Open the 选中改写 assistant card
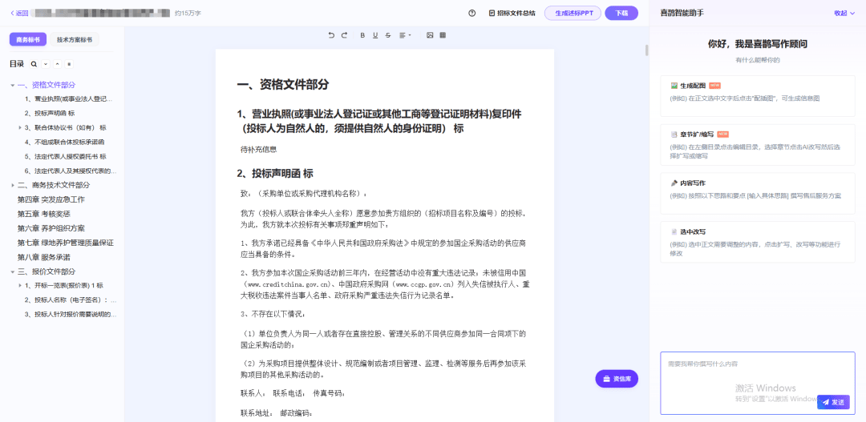This screenshot has width=866, height=422. [x=758, y=242]
